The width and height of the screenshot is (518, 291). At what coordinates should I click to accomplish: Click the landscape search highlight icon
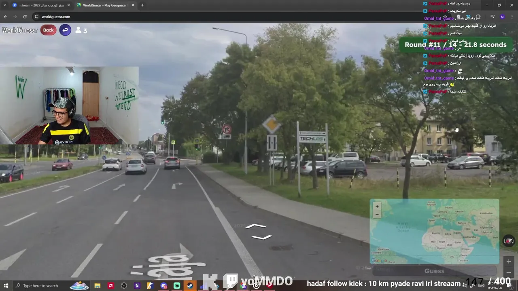click(79, 286)
